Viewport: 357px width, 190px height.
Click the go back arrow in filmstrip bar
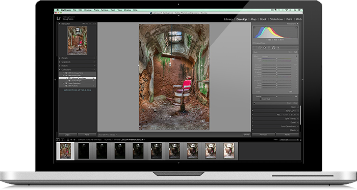[71, 140]
